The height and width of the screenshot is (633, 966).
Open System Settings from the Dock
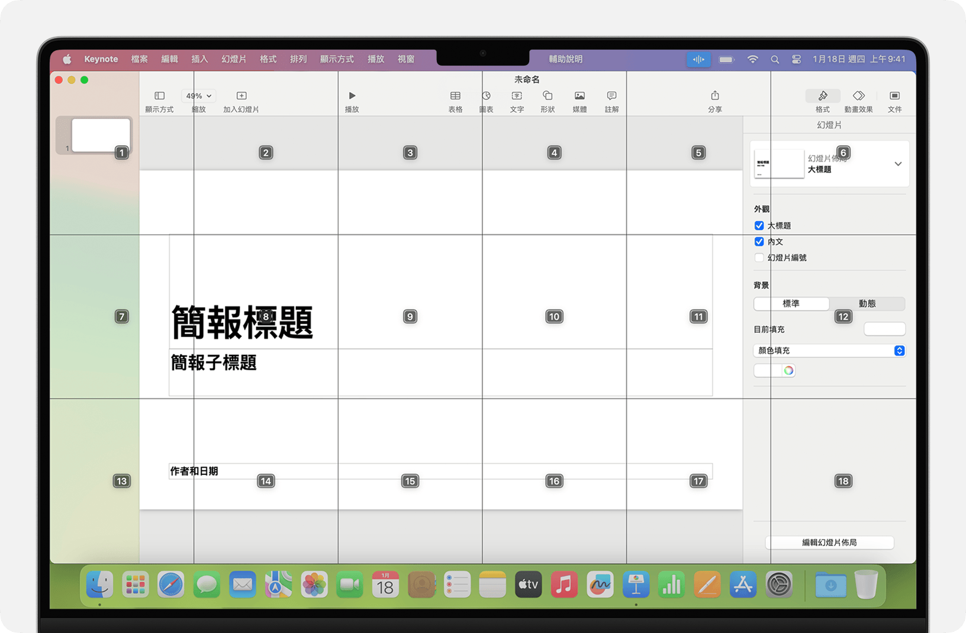779,585
